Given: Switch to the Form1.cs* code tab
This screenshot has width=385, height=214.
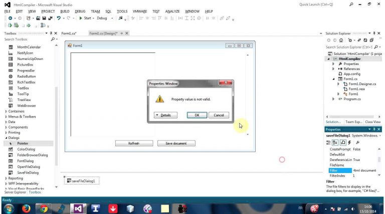Looking at the screenshot, I should click(x=69, y=33).
